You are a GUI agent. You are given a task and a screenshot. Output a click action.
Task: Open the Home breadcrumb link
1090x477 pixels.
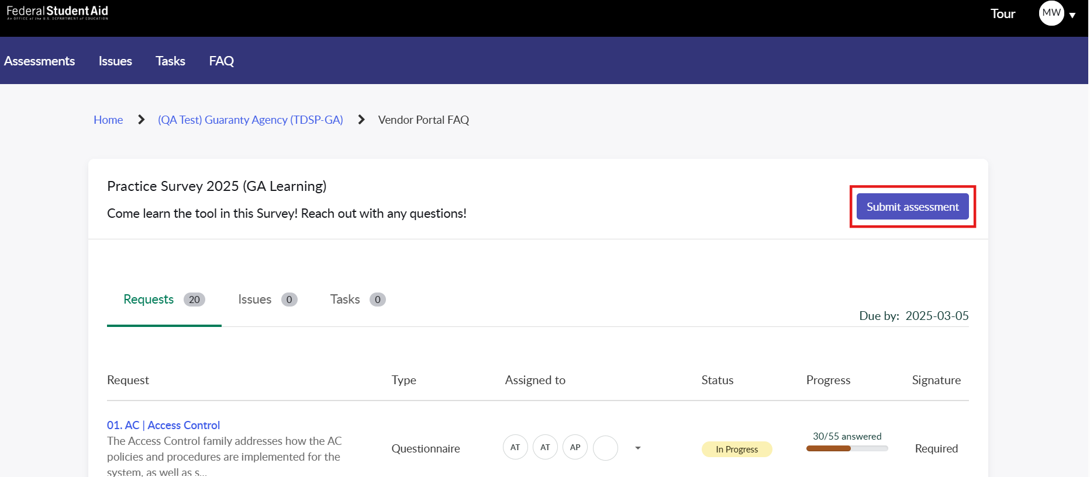tap(108, 120)
